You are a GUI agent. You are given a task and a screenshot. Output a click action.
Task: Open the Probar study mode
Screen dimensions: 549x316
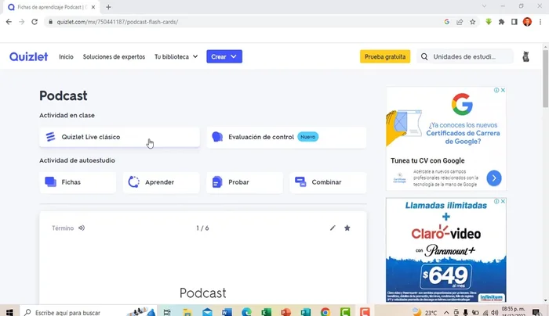click(x=245, y=182)
